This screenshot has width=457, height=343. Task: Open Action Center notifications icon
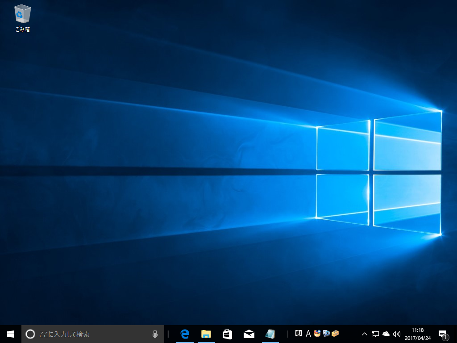coord(443,335)
